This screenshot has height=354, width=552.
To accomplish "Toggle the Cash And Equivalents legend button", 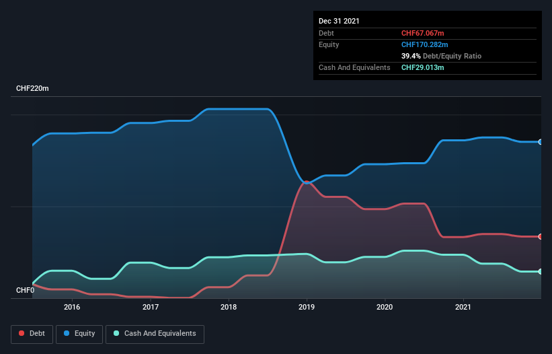I will 155,334.
